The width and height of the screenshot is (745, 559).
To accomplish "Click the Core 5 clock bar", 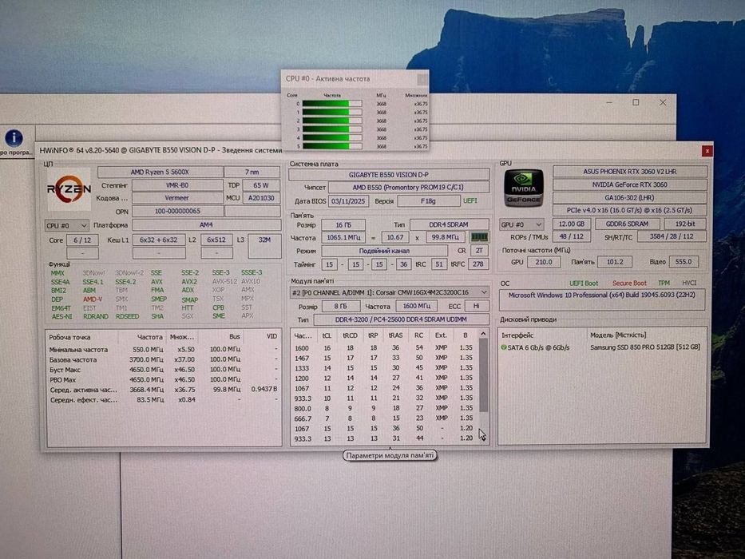I will tap(331, 146).
